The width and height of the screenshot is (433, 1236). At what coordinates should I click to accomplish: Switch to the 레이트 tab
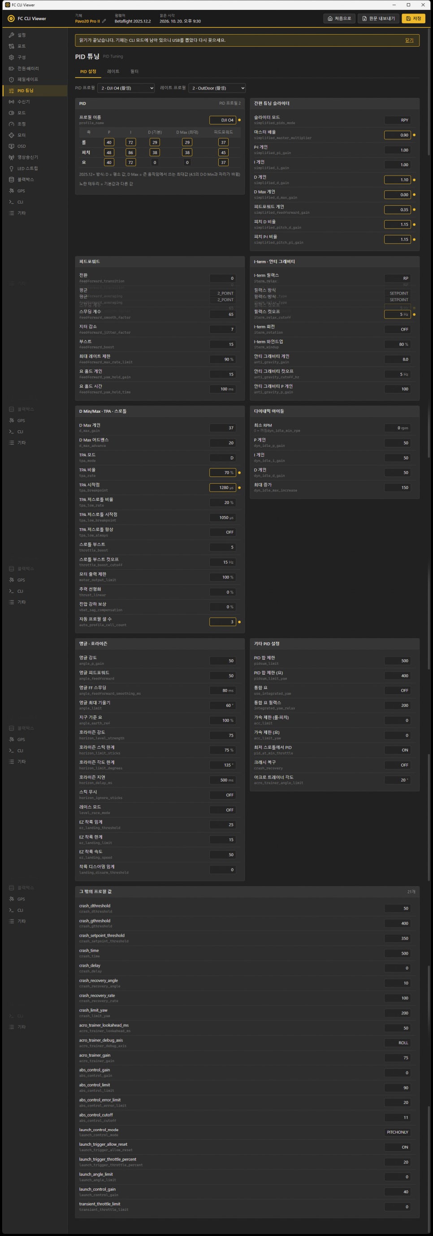point(113,71)
